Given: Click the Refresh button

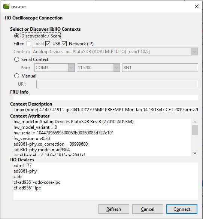Looking at the screenshot, I should point(113,209).
